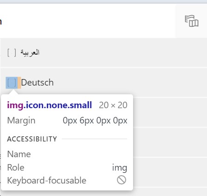Click the tooltip's pointer arrow under the Deutsch checkbox
The image size is (207, 196).
[13, 92]
